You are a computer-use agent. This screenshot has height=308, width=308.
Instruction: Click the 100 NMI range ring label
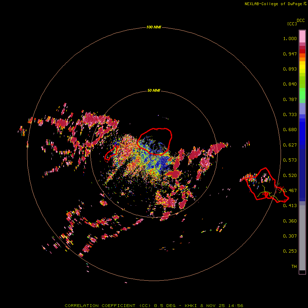(154, 27)
